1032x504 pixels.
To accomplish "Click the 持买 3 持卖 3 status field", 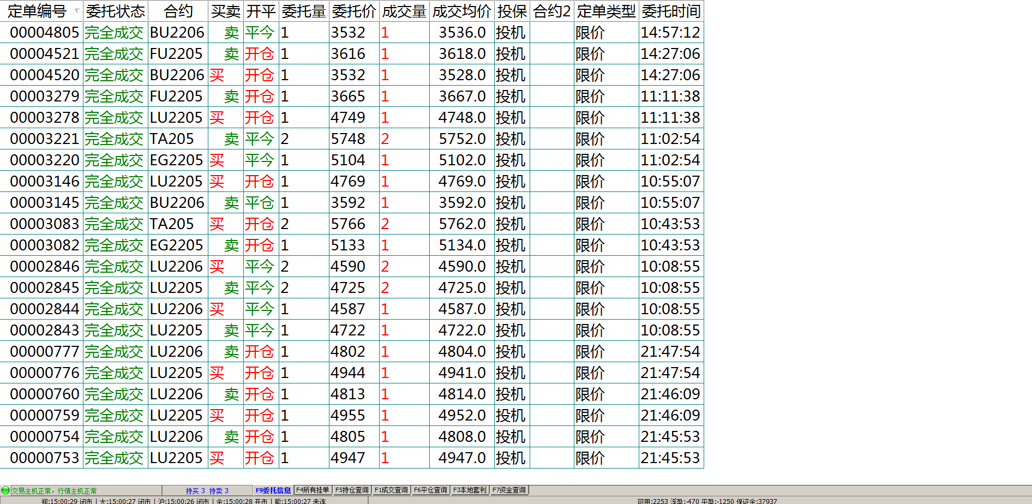I will pyautogui.click(x=207, y=491).
